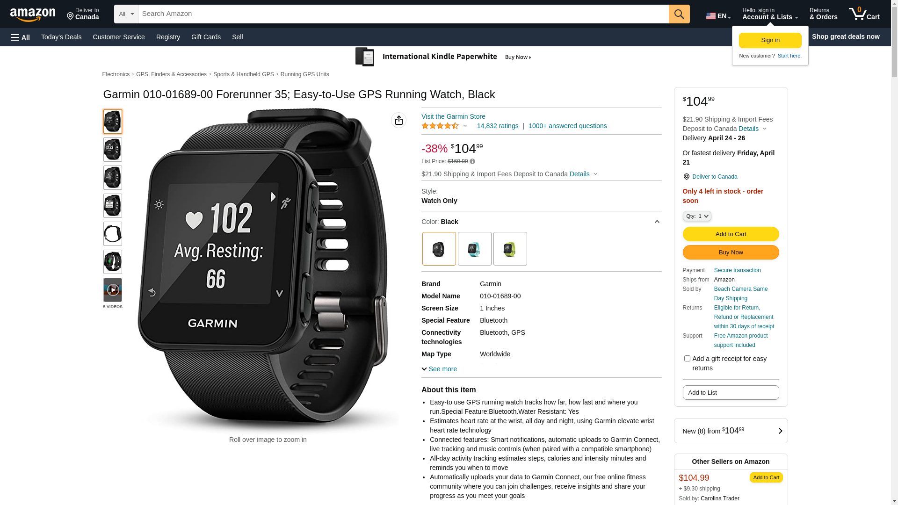Open the All hamburger menu
Image resolution: width=898 pixels, height=505 pixels.
pos(21,37)
